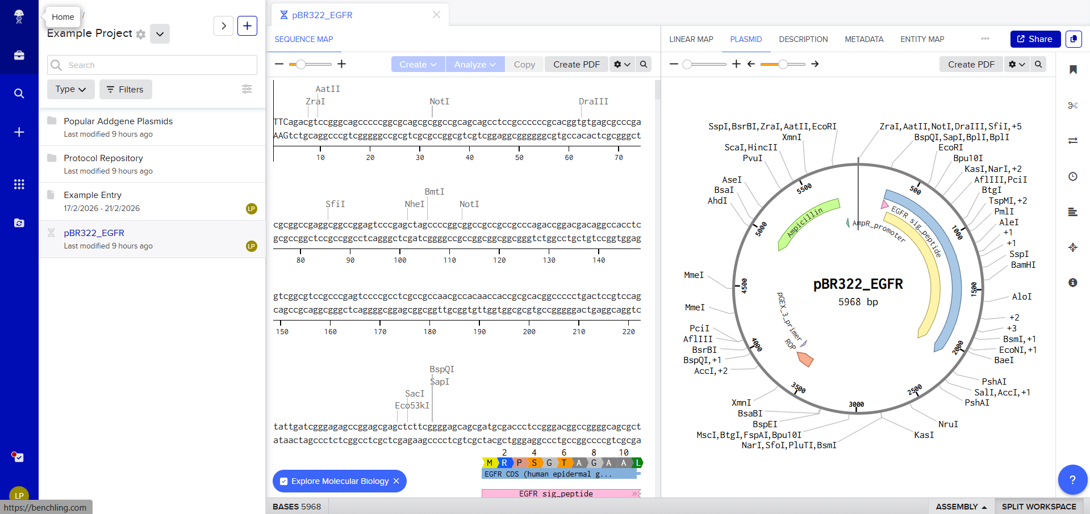Toggle the Explore Molecular Biology checkbox
Image resolution: width=1090 pixels, height=514 pixels.
pyautogui.click(x=284, y=481)
